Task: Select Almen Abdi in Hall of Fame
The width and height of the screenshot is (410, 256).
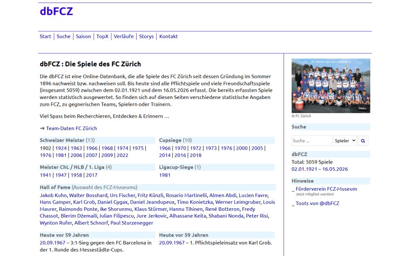Action: click(223, 195)
